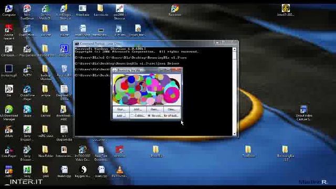Open the eclipse folder
This screenshot has width=336, height=189.
(45, 91)
